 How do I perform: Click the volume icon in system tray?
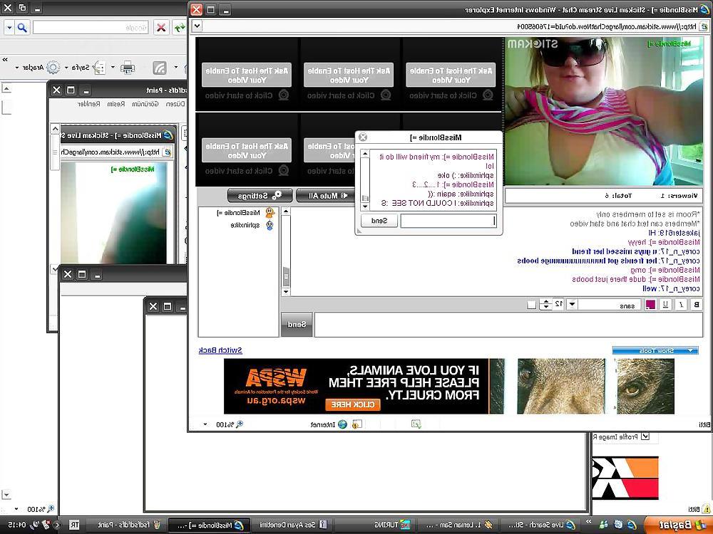coord(34,525)
